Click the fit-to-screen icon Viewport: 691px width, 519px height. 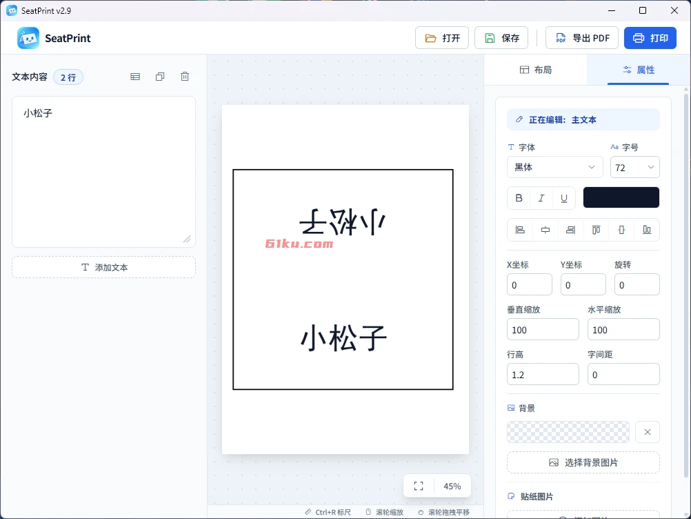pyautogui.click(x=419, y=486)
